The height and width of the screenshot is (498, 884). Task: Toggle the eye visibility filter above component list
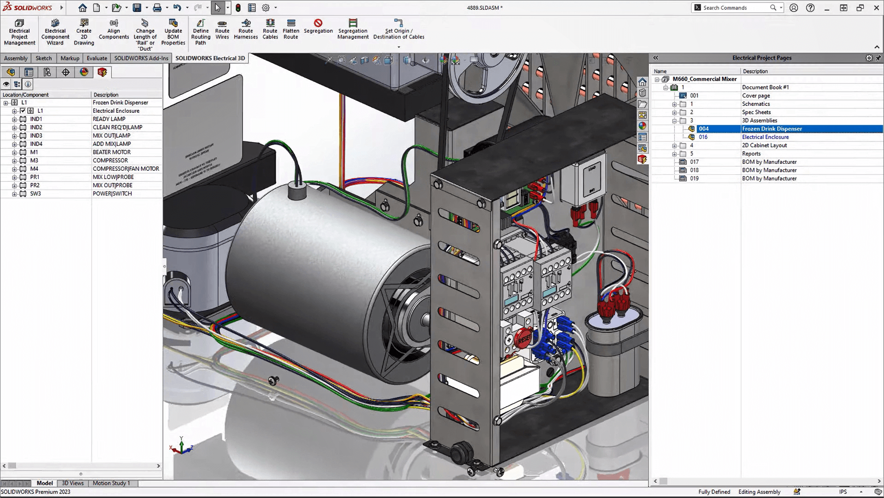[x=6, y=84]
